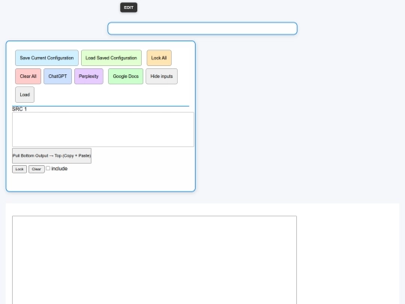The image size is (405, 304).
Task: Select the SRC 1 label text
Action: click(x=19, y=109)
